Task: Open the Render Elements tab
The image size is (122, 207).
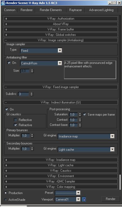Action: [51, 10]
